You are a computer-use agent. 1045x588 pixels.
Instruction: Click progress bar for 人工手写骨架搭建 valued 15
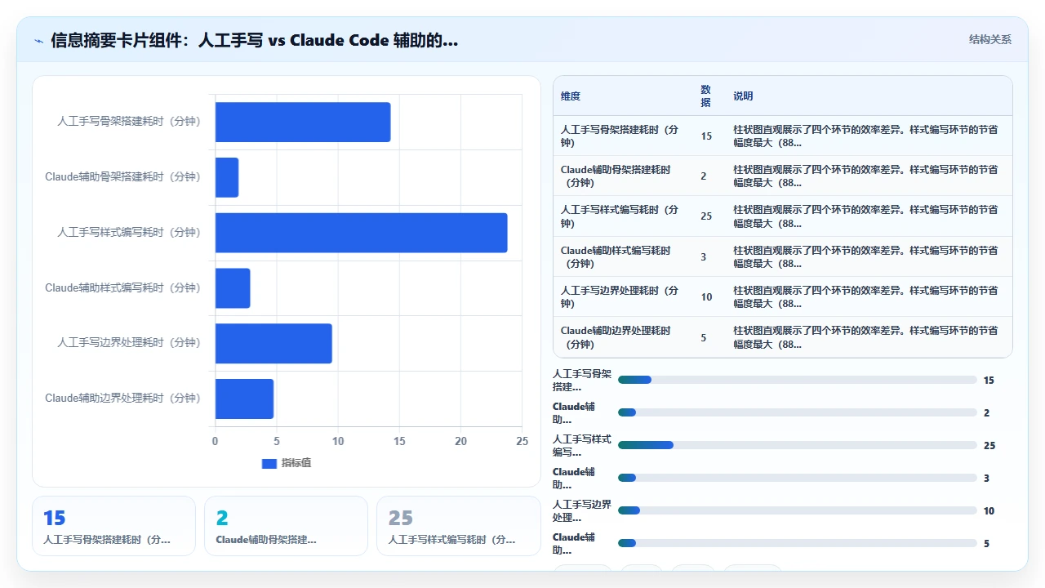tap(798, 380)
